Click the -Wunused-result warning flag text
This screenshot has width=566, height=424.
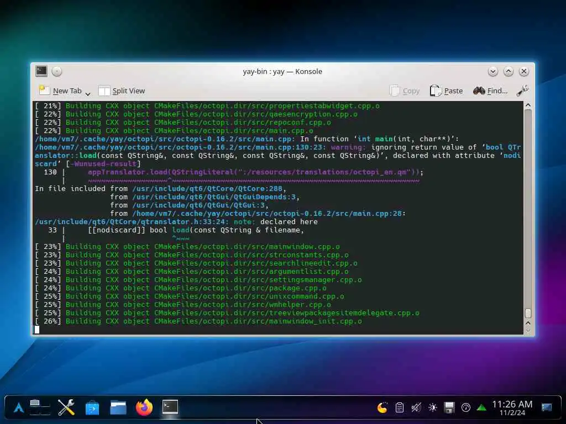103,163
